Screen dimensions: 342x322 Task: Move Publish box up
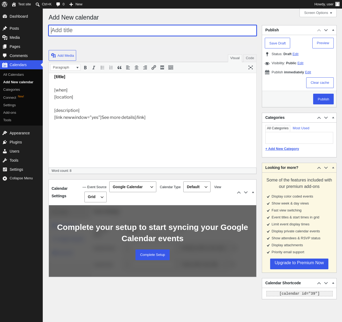point(319,30)
